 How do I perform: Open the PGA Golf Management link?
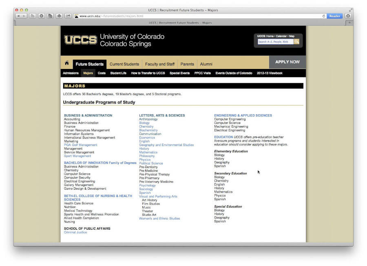[80, 145]
